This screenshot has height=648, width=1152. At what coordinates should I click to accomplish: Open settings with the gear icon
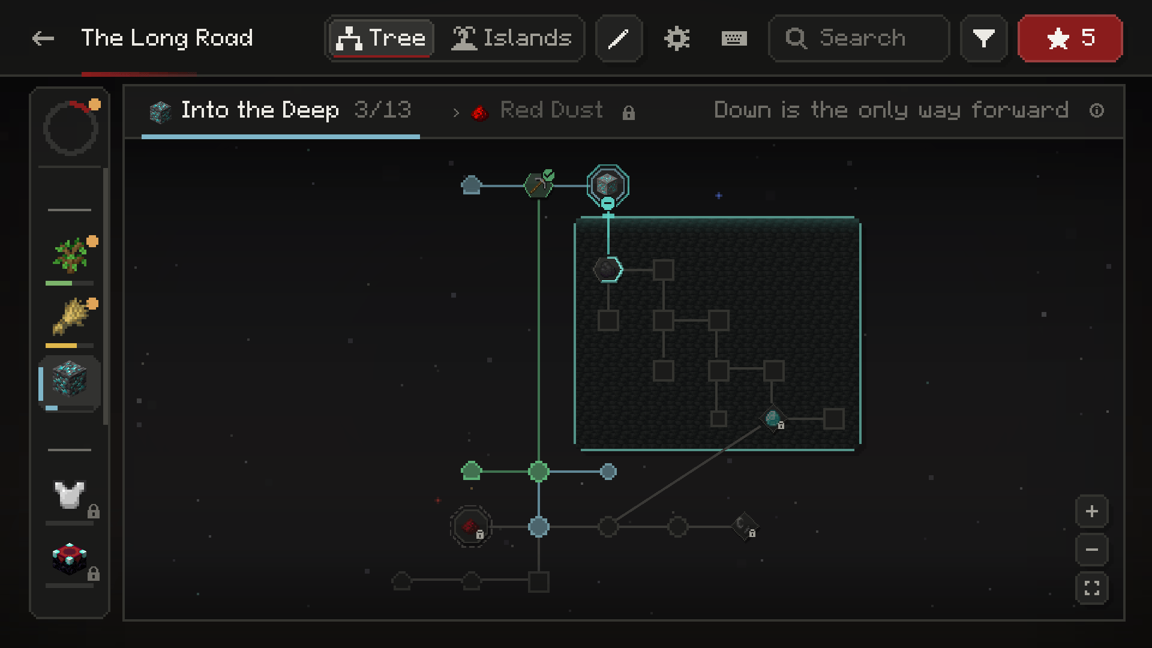coord(677,39)
